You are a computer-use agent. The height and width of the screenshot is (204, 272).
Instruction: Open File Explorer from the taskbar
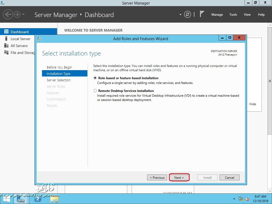(54, 199)
